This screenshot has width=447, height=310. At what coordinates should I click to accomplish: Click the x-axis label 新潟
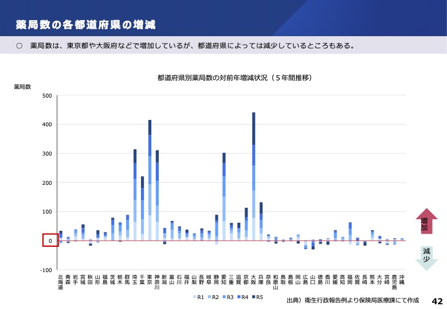[x=164, y=280]
